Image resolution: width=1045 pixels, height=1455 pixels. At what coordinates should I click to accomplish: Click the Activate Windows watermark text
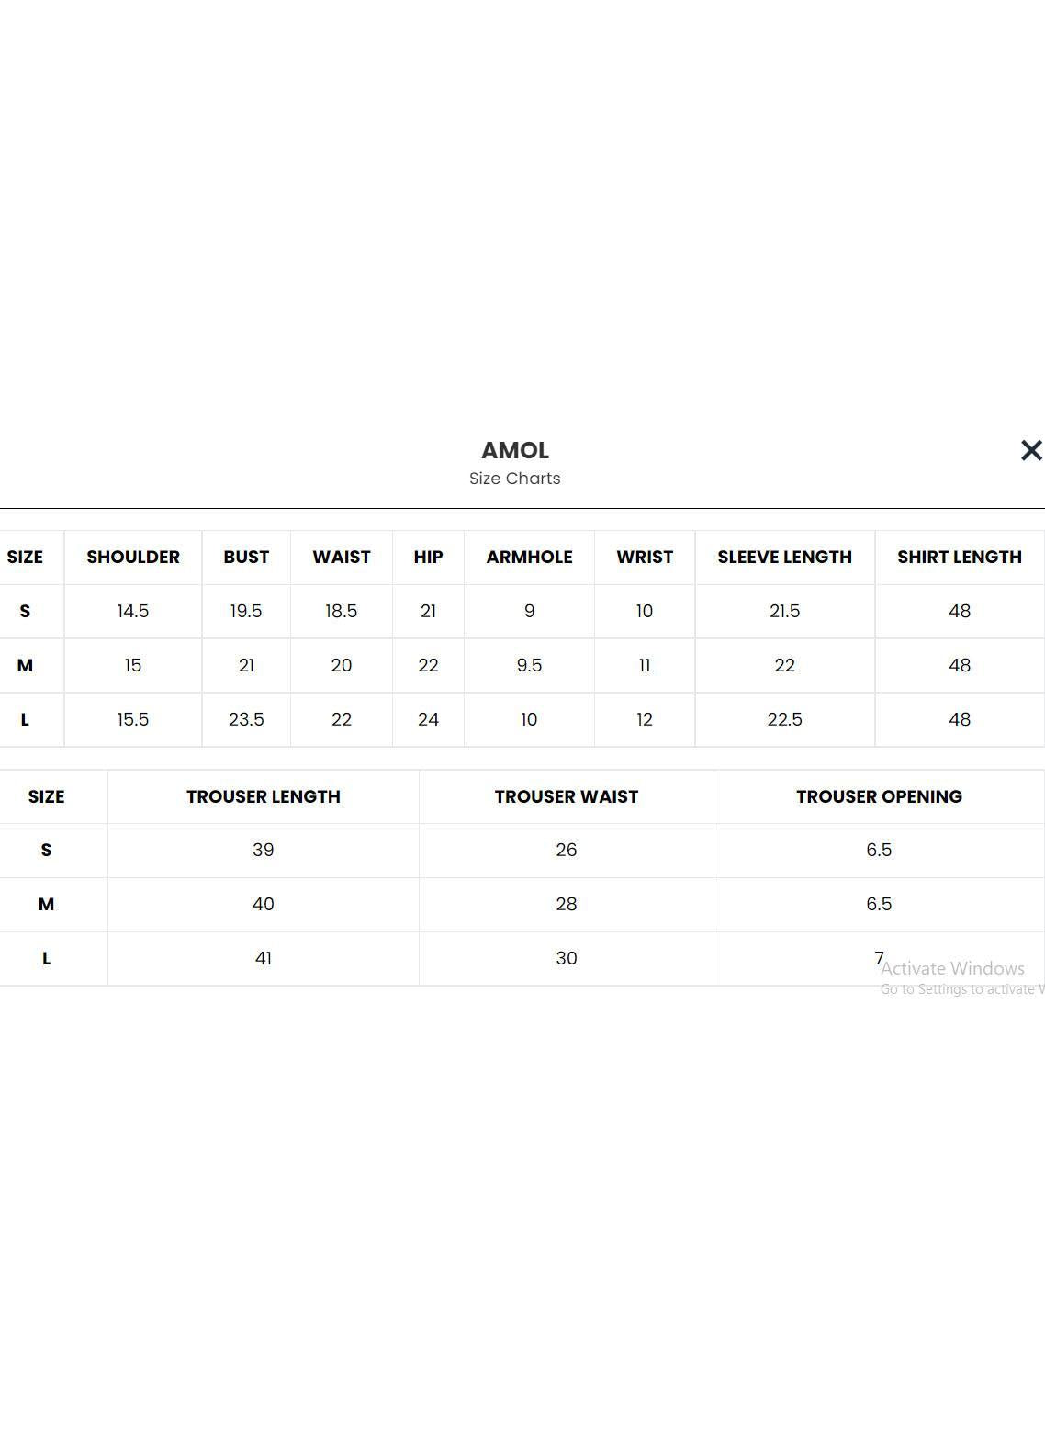952,968
